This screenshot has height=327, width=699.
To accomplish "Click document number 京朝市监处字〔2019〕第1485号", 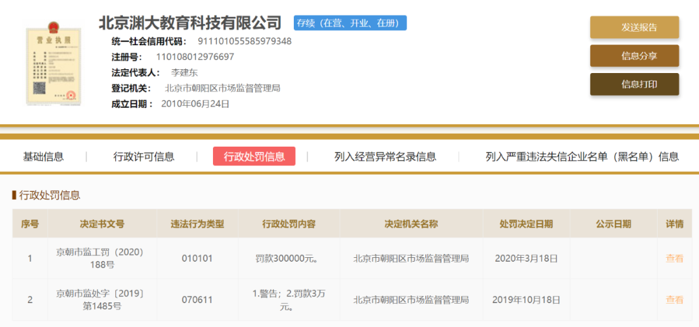I will coord(102,300).
